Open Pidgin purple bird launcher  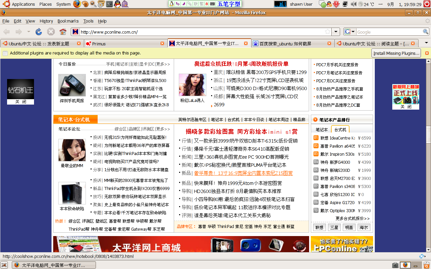click(x=125, y=4)
